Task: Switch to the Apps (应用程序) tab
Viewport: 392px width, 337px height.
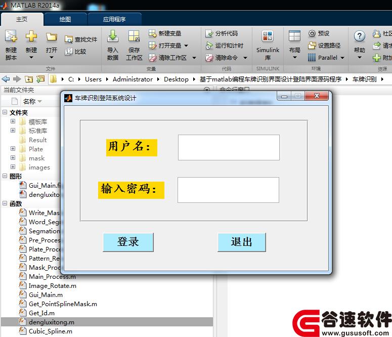Action: tap(114, 19)
